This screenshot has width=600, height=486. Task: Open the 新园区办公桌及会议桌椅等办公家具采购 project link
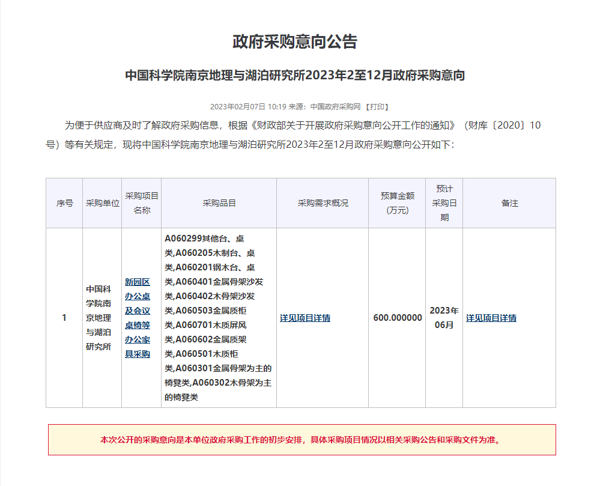pos(138,318)
